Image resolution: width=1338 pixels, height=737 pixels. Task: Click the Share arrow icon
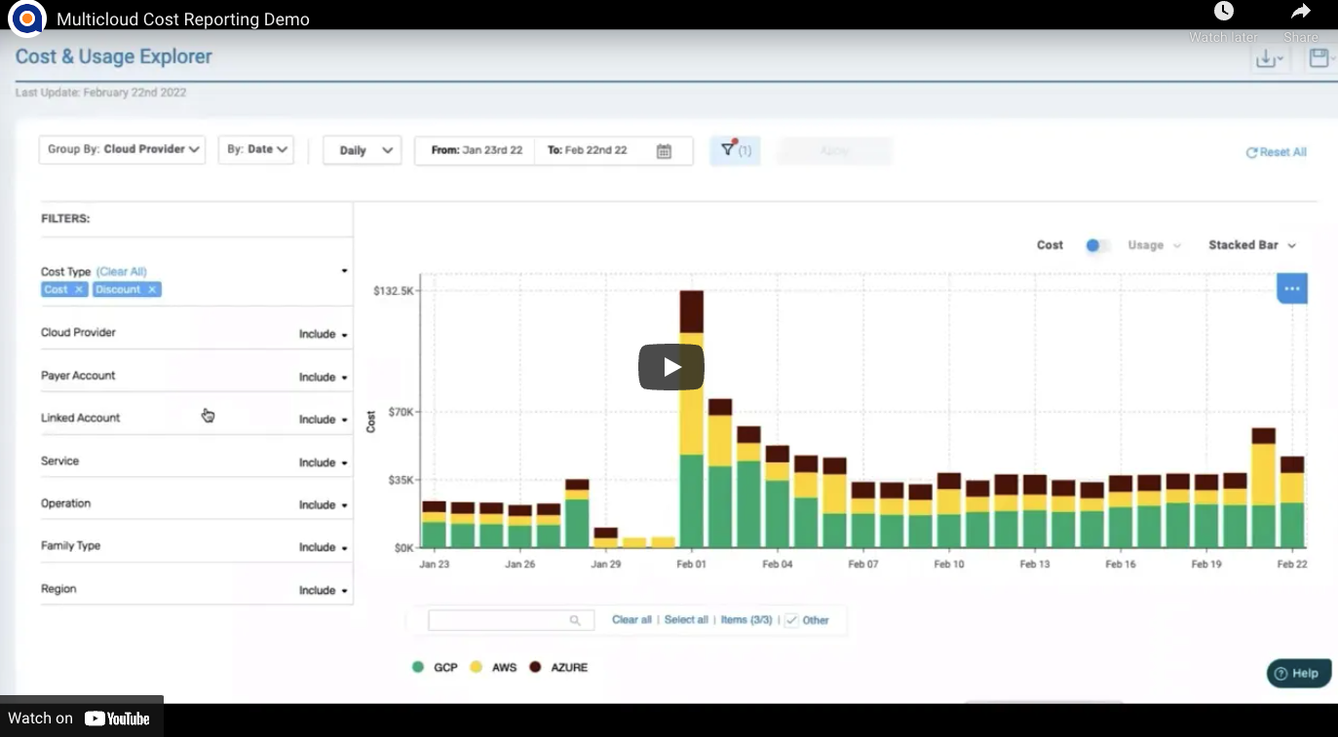(x=1301, y=12)
